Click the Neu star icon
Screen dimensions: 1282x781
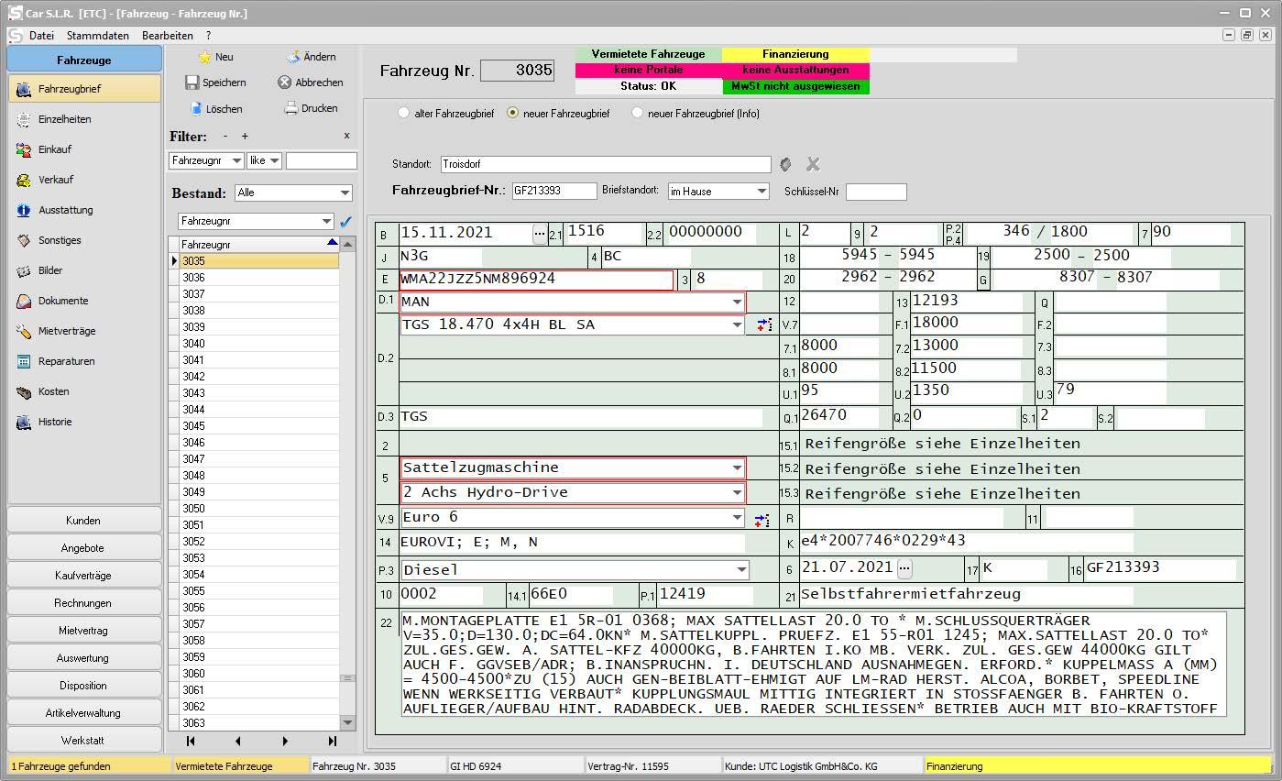[x=204, y=57]
